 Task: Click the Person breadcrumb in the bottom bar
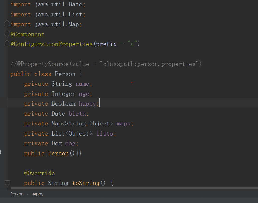pos(17,194)
